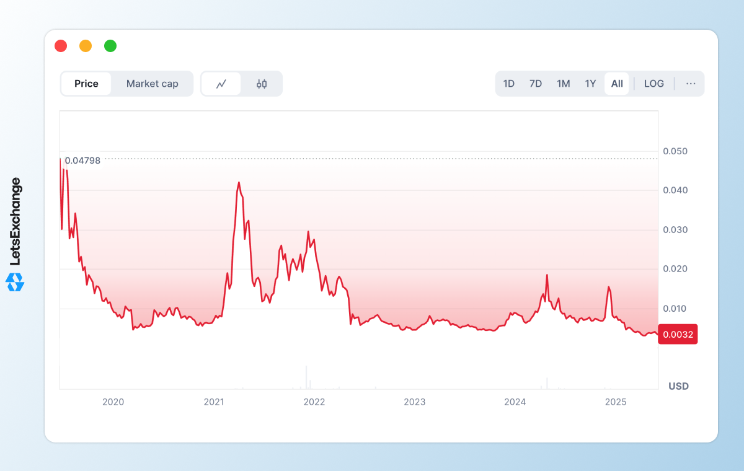The height and width of the screenshot is (471, 744).
Task: Set the range to 7D
Action: (x=536, y=84)
